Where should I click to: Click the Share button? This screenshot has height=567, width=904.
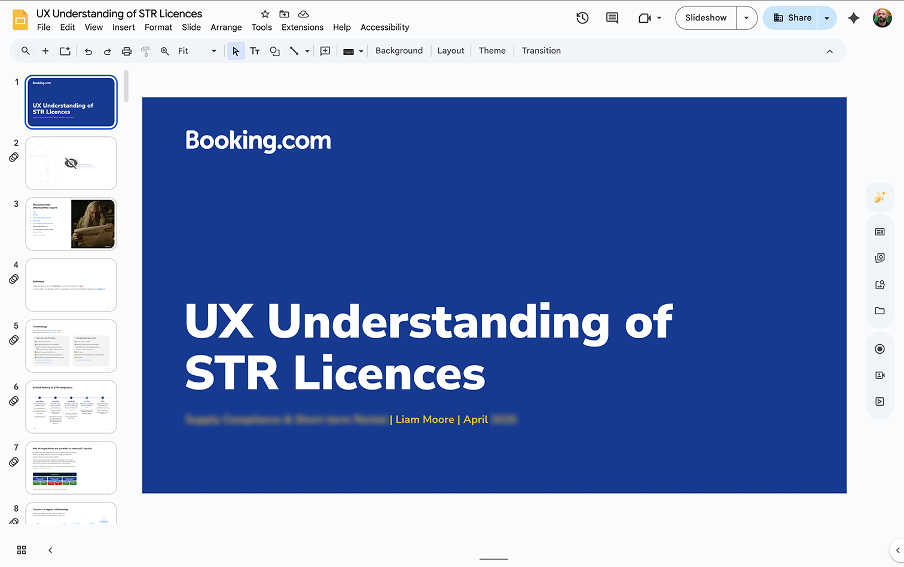click(795, 18)
